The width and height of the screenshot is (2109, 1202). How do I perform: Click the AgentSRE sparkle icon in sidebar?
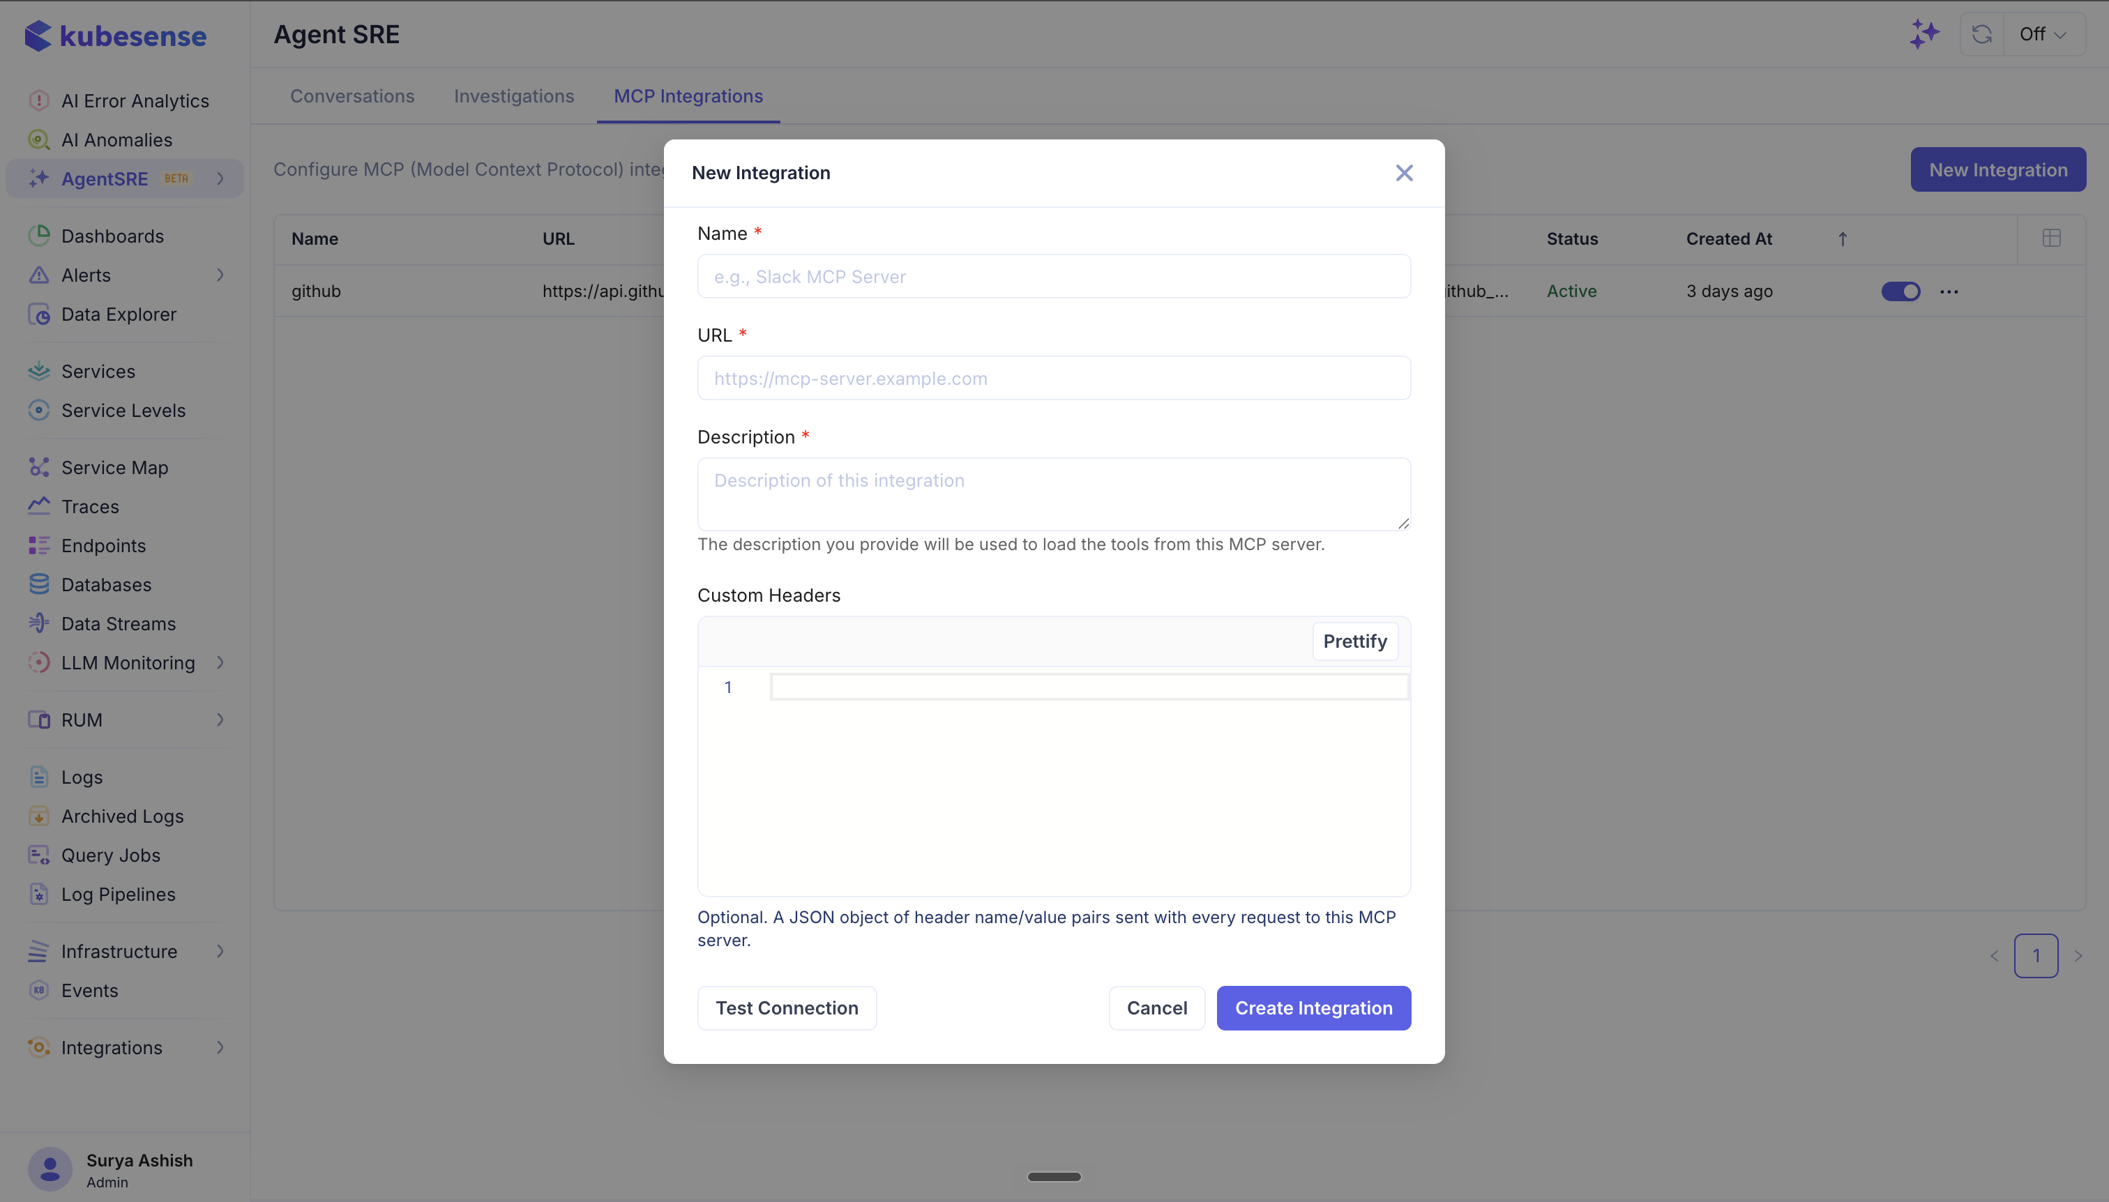coord(39,178)
